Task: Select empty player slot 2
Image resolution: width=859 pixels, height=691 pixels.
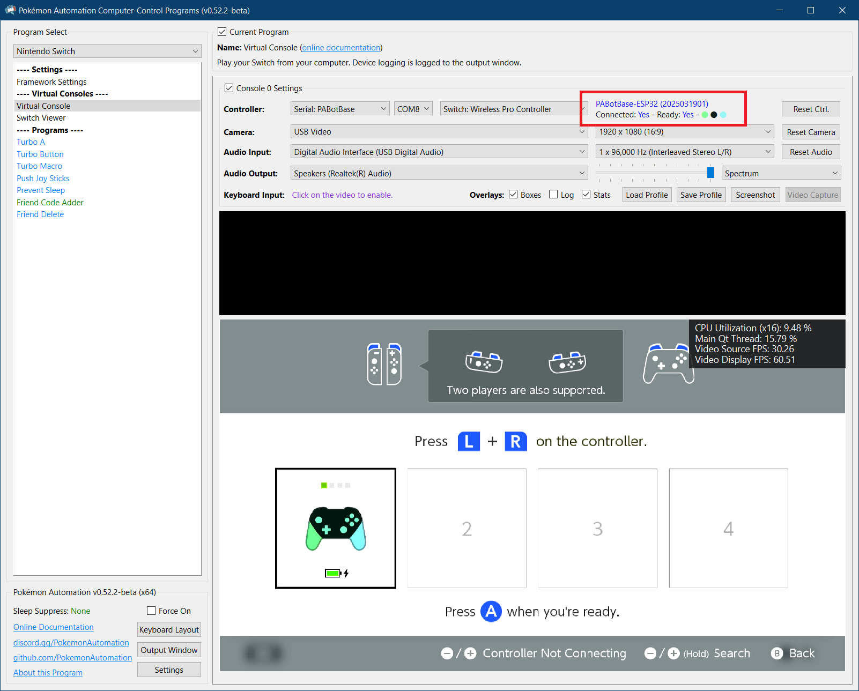Action: point(466,529)
